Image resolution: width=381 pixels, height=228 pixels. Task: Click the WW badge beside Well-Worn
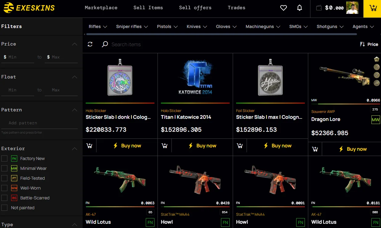coord(14,188)
